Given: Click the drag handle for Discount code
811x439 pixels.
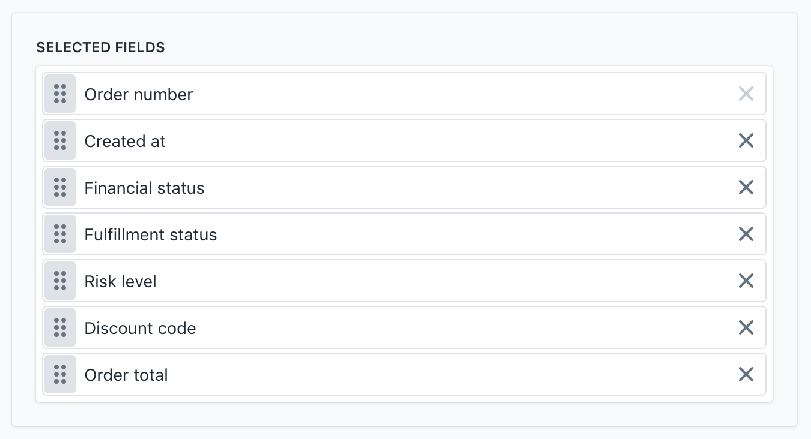Looking at the screenshot, I should tap(60, 327).
